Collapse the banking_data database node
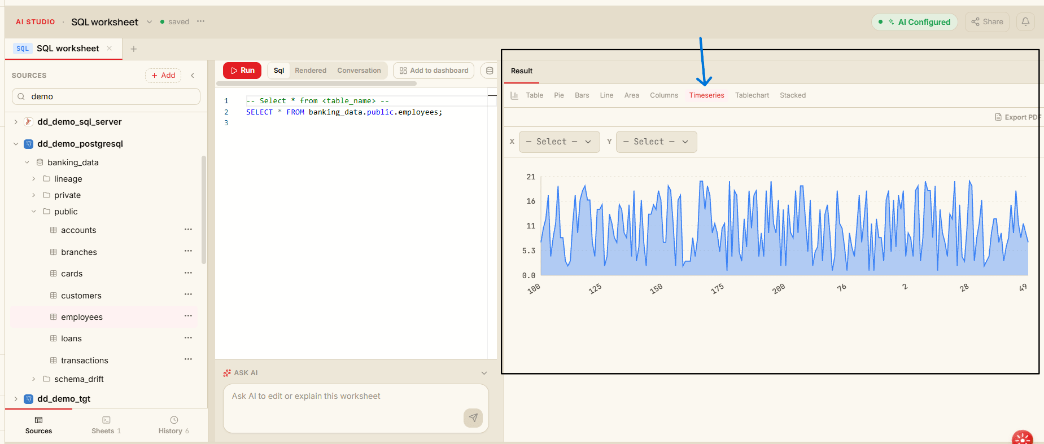 pyautogui.click(x=27, y=162)
